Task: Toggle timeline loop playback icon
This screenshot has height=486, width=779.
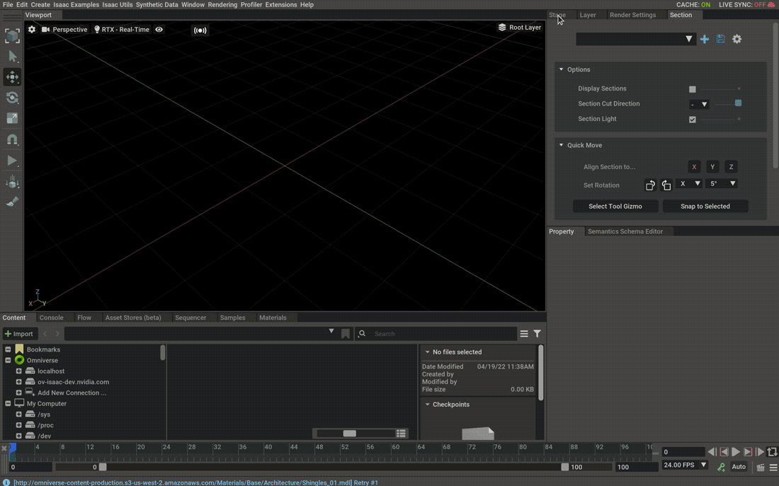Action: click(x=772, y=452)
